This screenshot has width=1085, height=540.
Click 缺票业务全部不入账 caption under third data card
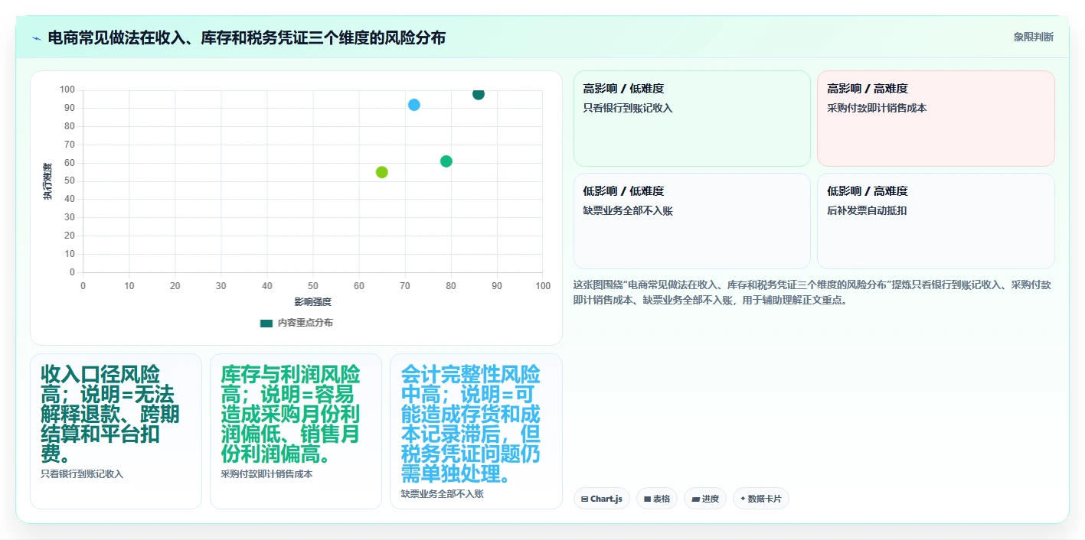[x=442, y=494]
